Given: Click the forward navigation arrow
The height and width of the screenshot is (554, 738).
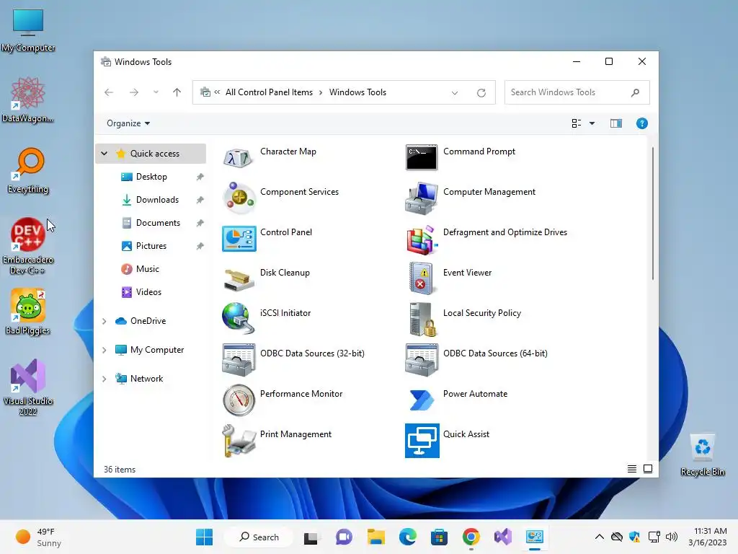Looking at the screenshot, I should (134, 92).
